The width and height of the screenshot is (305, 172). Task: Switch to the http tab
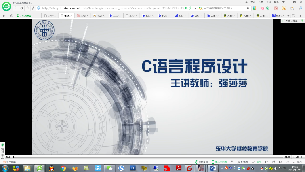pos(99,15)
